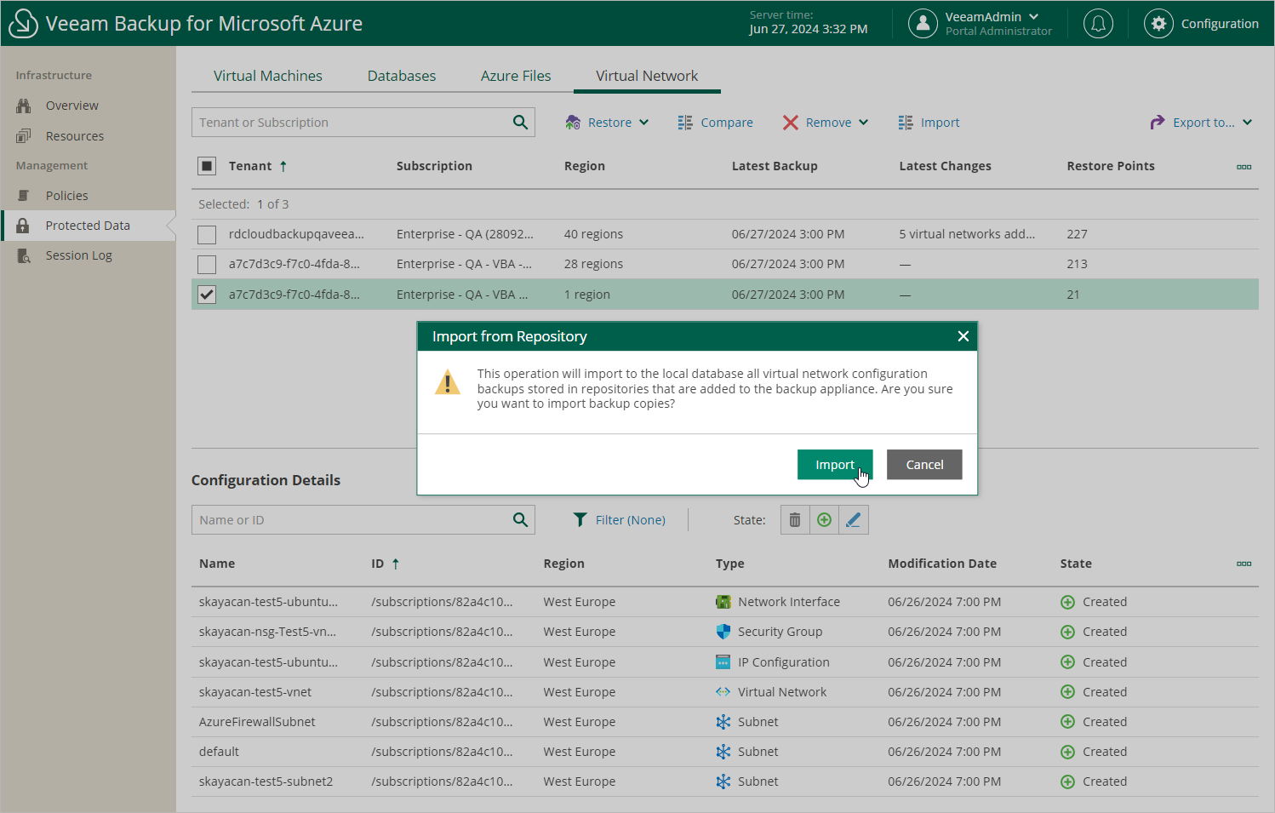1275x813 pixels.
Task: Sort by Latest Backup column header
Action: tap(775, 166)
